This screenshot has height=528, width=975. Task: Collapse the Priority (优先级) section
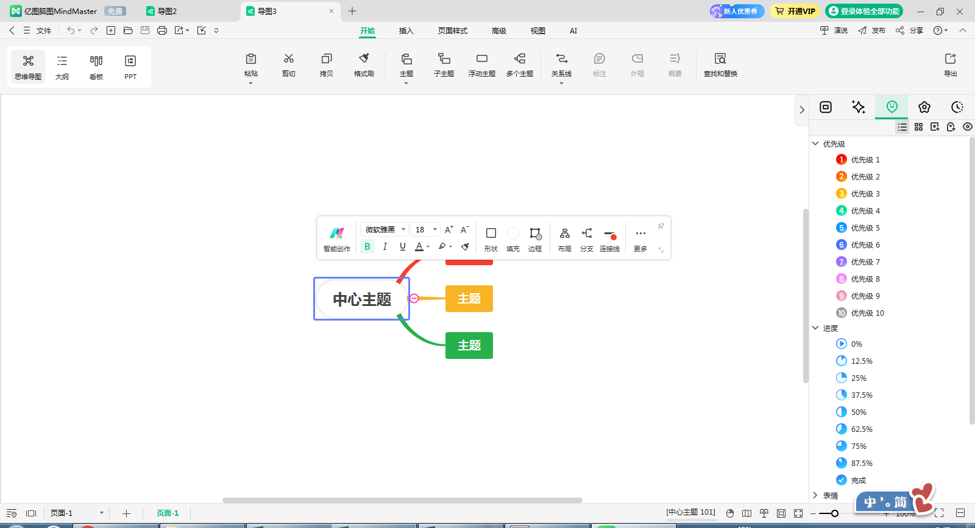tap(815, 144)
